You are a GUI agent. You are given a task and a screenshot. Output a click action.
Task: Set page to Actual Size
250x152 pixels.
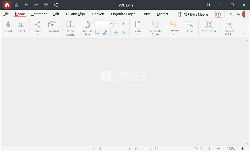coord(87,28)
